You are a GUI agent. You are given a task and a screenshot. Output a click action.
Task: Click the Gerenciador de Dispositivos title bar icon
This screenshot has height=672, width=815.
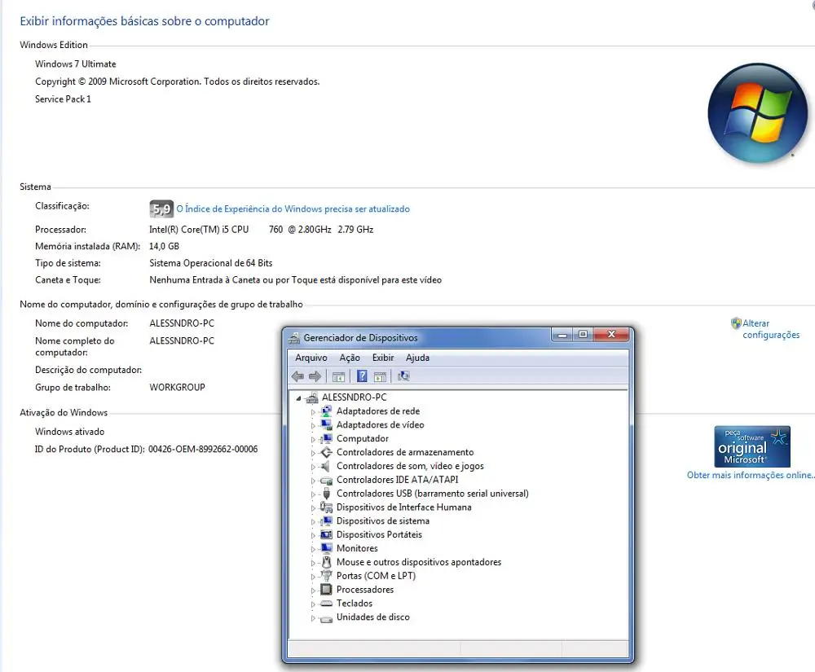point(294,338)
